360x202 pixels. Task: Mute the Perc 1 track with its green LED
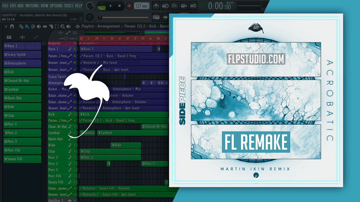(75, 158)
